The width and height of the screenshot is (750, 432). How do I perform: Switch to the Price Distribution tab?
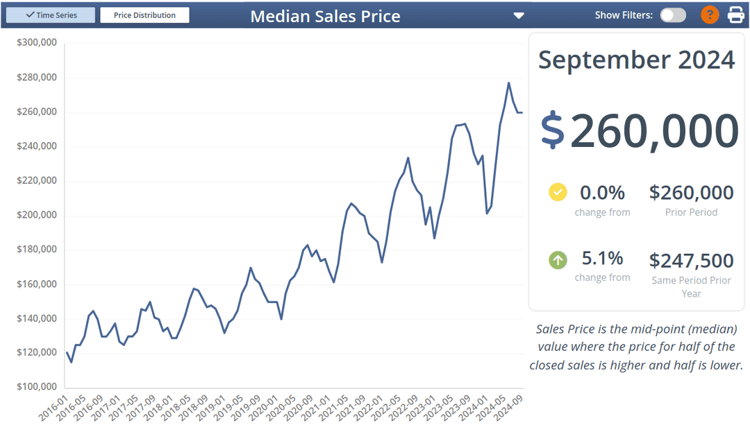click(144, 15)
